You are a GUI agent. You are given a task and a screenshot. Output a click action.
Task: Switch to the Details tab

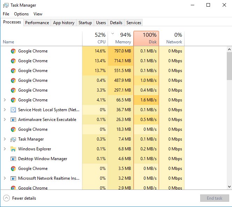click(116, 23)
